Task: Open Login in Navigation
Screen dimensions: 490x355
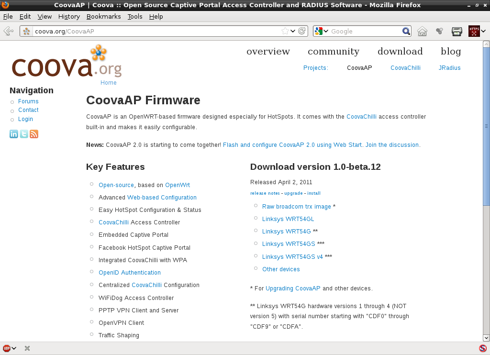Action: (x=25, y=119)
